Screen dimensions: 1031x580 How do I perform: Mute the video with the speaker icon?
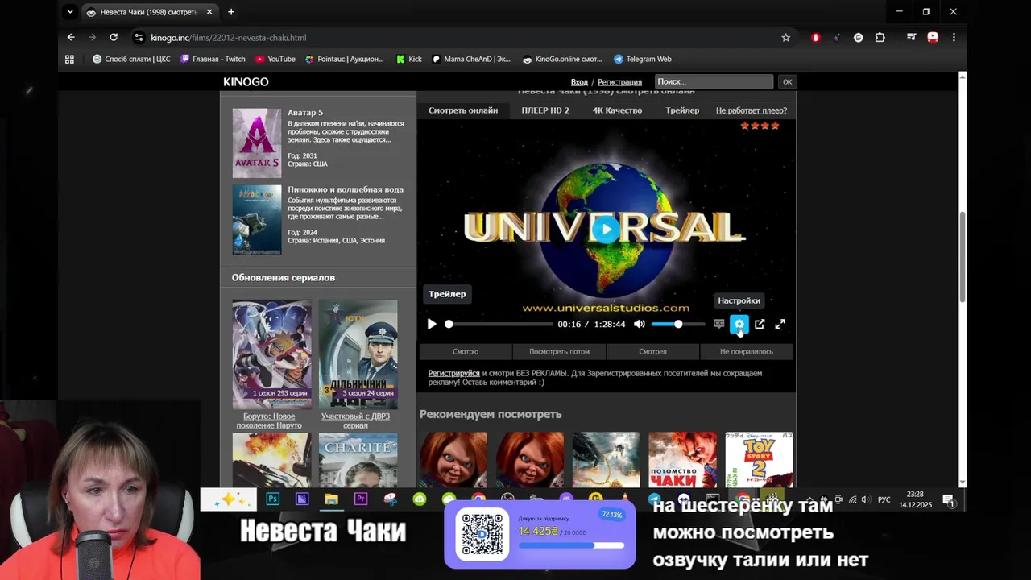click(640, 324)
